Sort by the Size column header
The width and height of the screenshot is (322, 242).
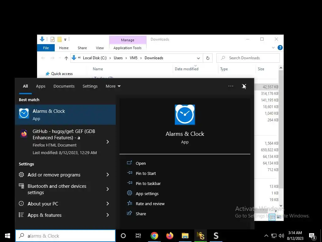coord(261,69)
